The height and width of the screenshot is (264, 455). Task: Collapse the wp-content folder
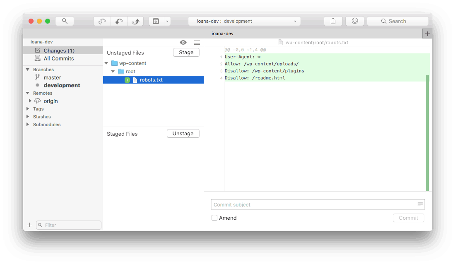coord(106,63)
